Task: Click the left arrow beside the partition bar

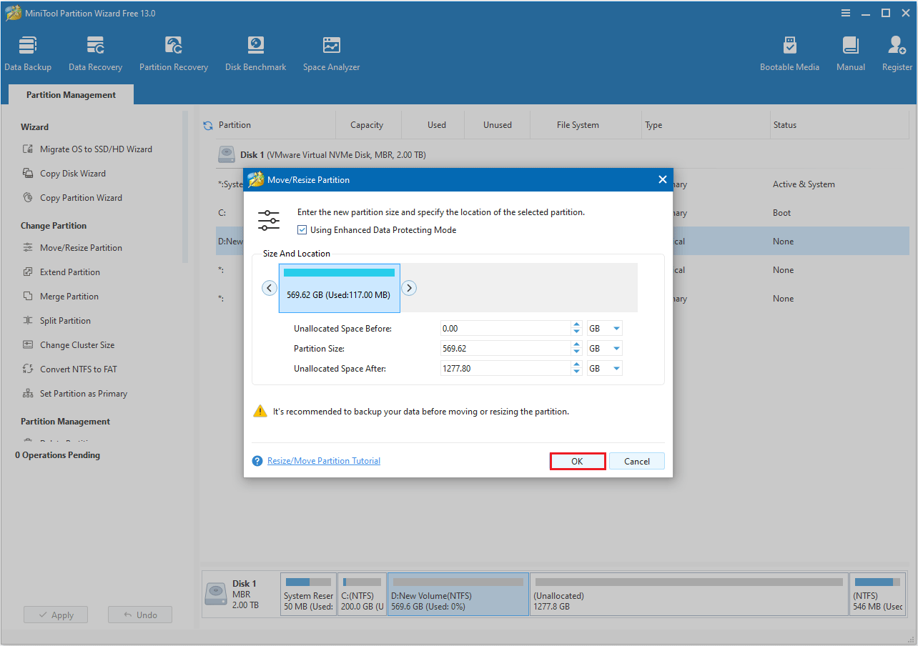Action: click(x=270, y=288)
